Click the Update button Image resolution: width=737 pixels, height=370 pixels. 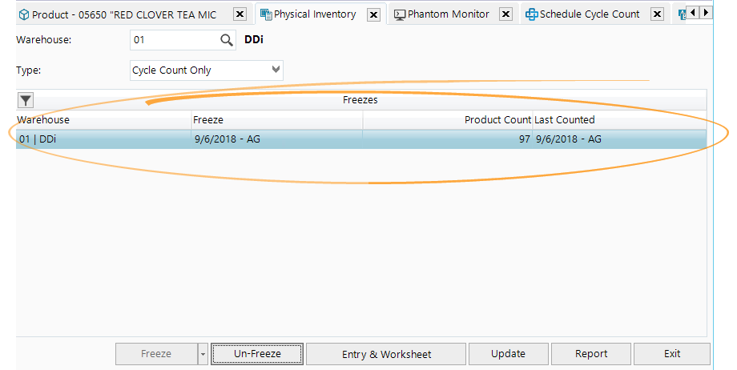coord(508,354)
